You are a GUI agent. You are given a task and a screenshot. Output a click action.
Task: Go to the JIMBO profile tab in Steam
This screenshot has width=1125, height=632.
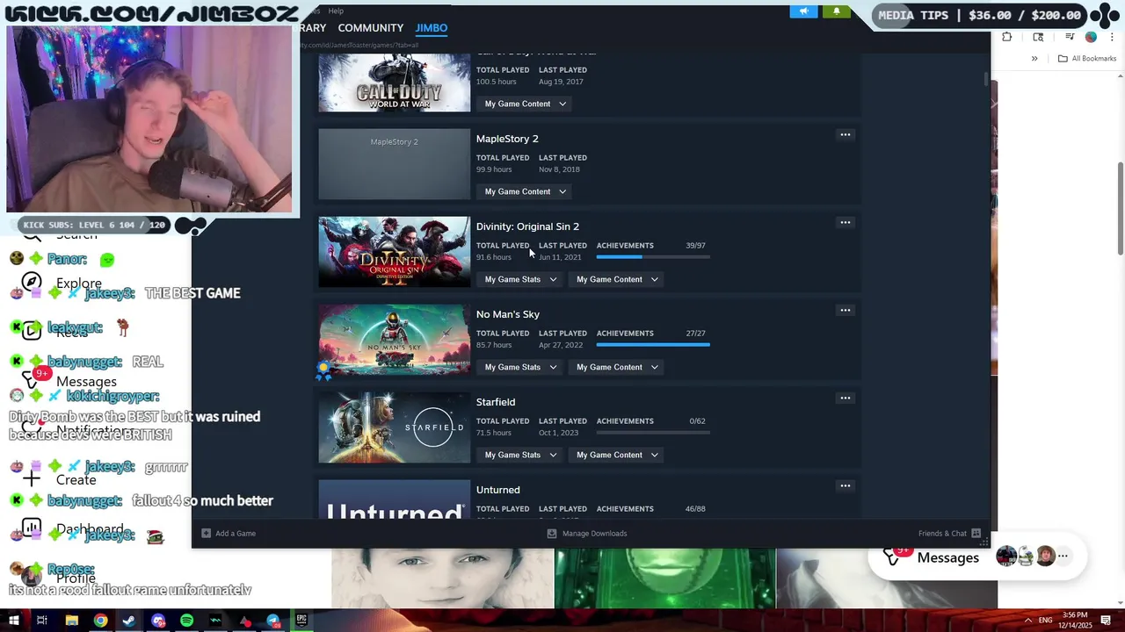tap(432, 28)
